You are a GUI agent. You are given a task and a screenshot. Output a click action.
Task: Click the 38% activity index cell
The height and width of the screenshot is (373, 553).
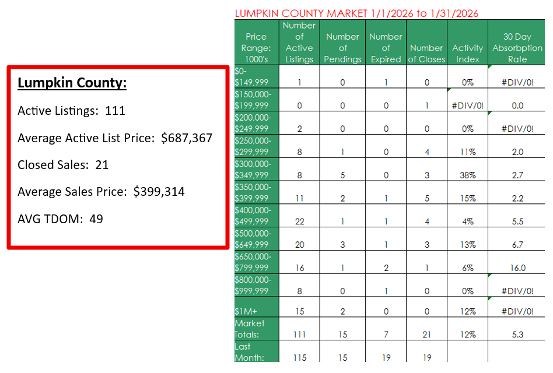coord(467,175)
